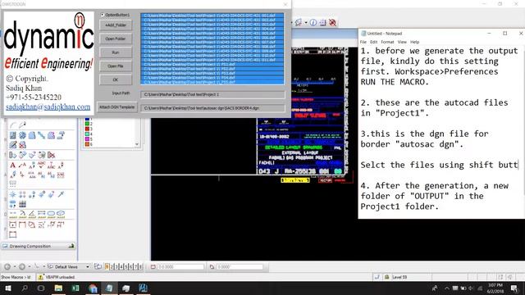This screenshot has height=295, width=525.
Task: Open taskbar search magnifier
Action: click(x=25, y=288)
